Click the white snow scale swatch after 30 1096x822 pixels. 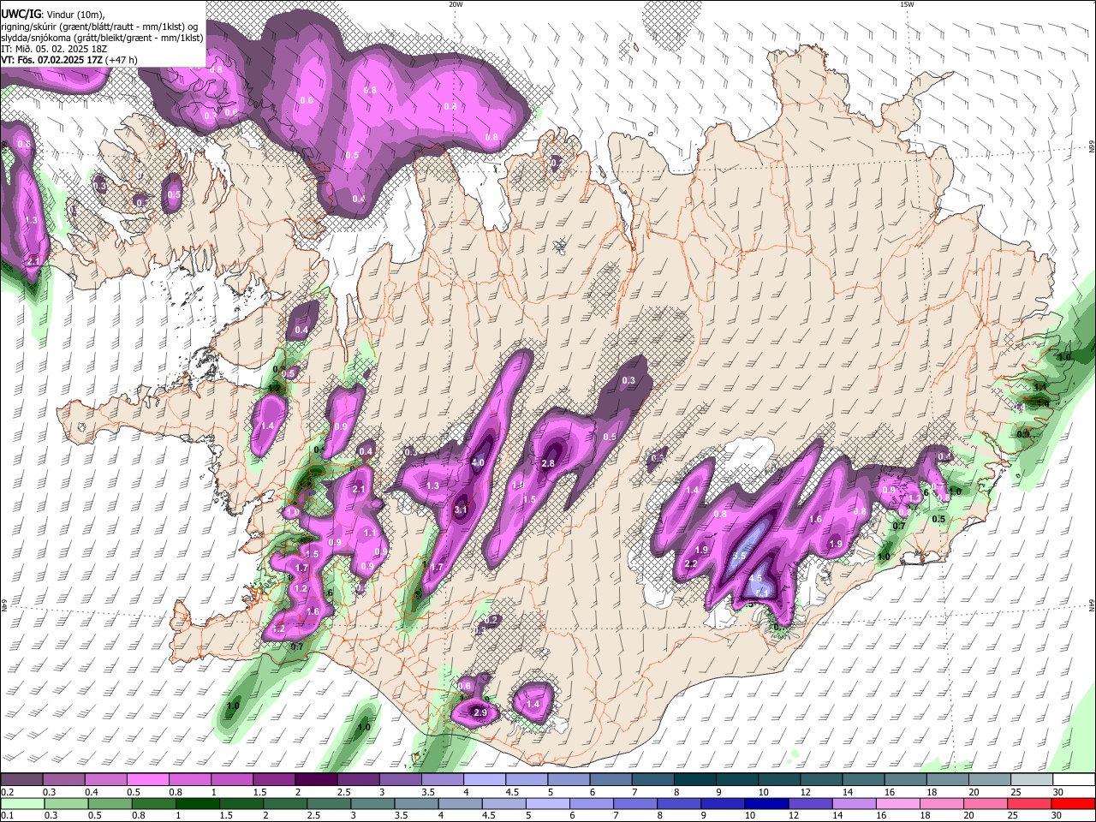[x=1074, y=780]
